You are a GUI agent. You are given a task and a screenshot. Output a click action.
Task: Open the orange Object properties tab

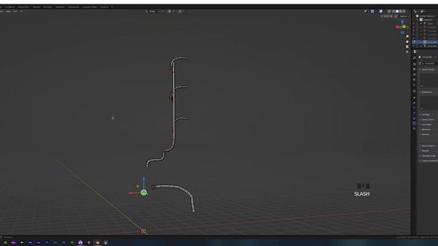click(x=414, y=98)
